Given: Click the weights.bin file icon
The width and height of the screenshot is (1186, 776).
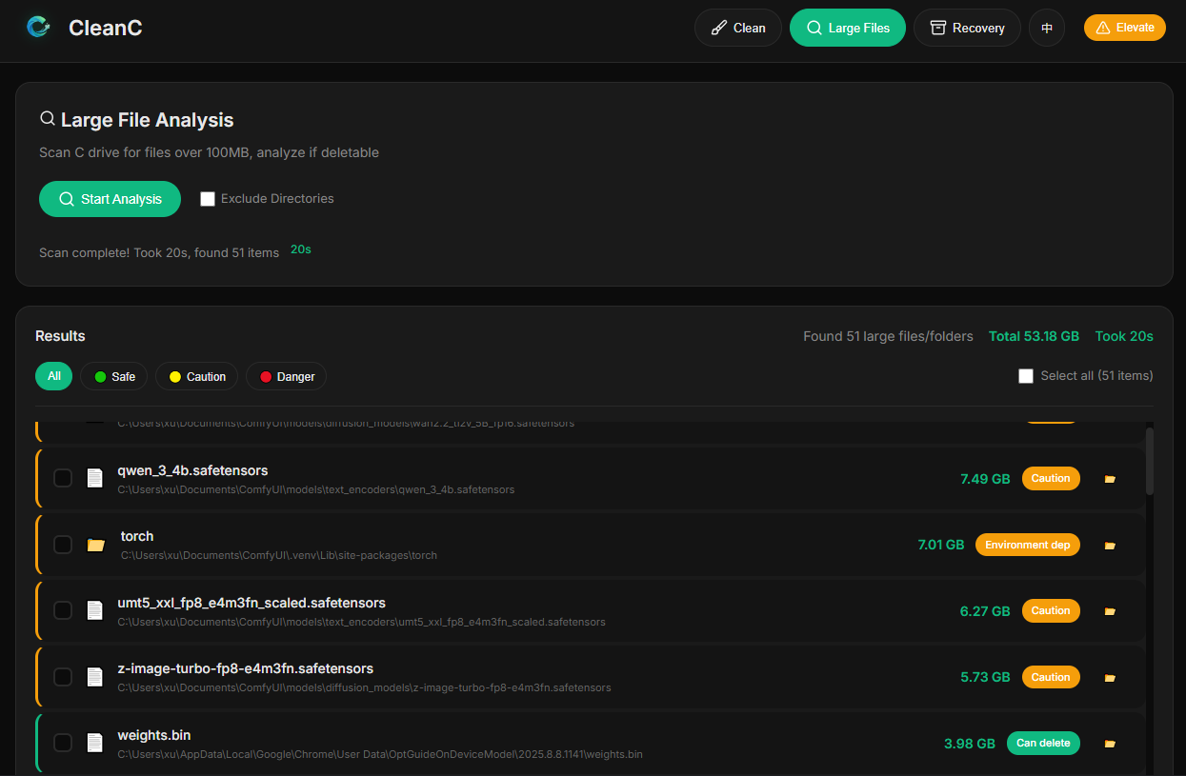Looking at the screenshot, I should pyautogui.click(x=94, y=743).
